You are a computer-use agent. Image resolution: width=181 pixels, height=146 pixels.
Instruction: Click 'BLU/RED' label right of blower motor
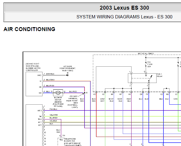[x=73, y=91]
